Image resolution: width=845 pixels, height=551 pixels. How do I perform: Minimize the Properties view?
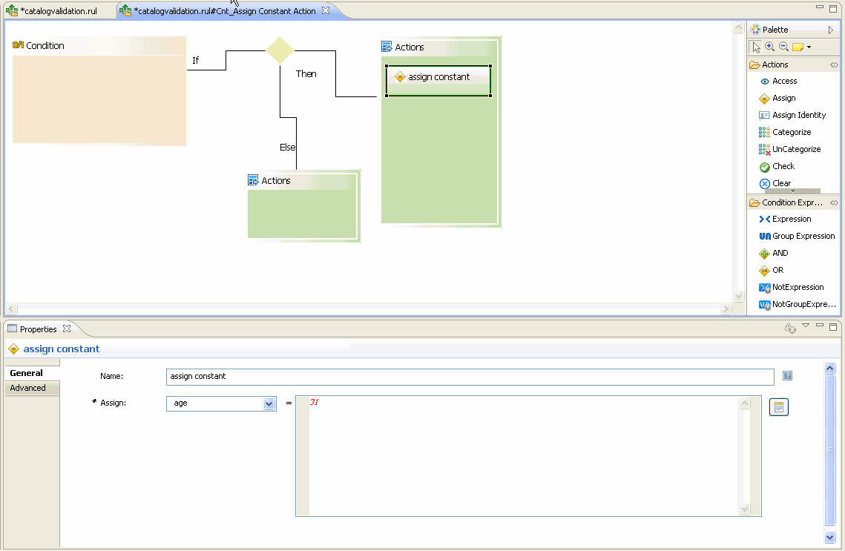coord(820,326)
